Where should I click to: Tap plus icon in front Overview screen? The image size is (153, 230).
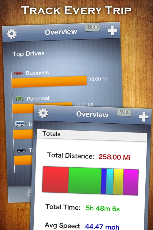click(144, 117)
